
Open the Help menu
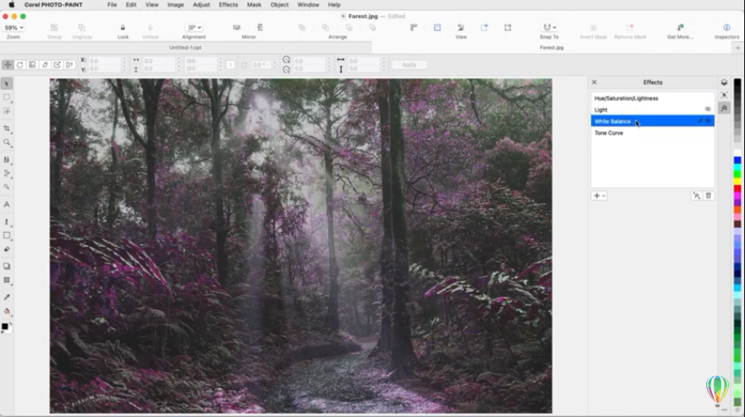click(334, 5)
